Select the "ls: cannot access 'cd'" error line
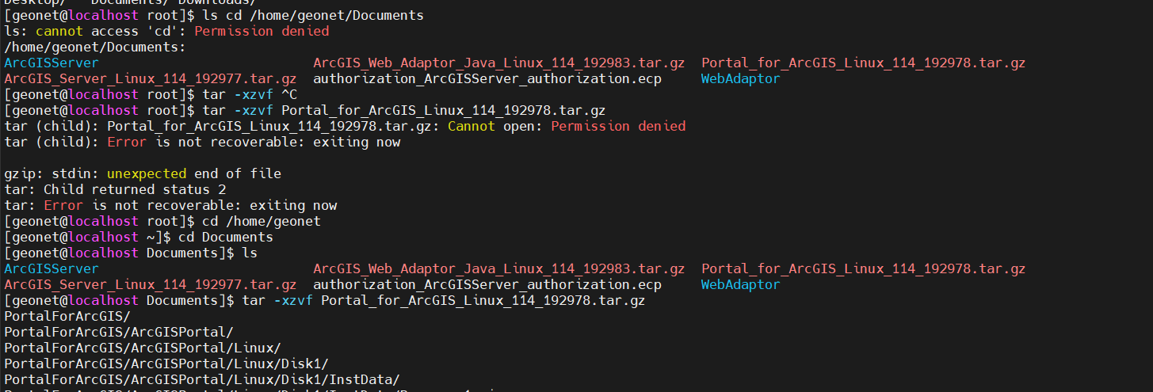 click(x=166, y=31)
